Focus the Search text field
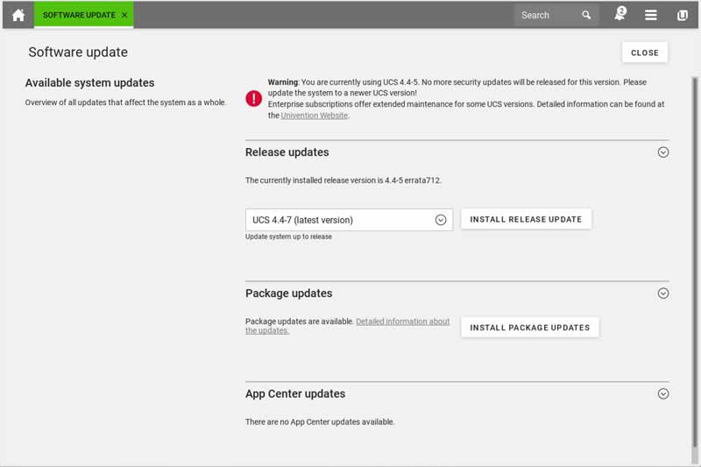The image size is (701, 467). coord(548,15)
